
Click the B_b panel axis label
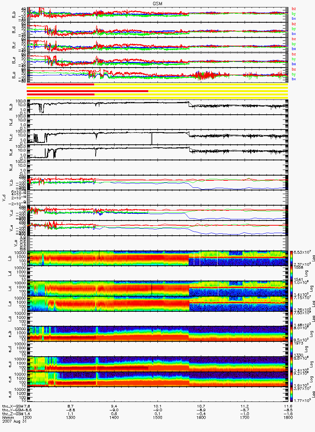[14, 14]
